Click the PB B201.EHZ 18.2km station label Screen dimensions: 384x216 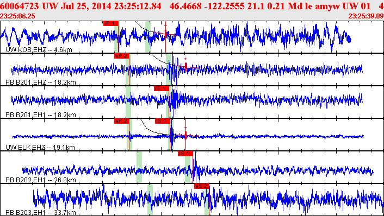(41, 82)
